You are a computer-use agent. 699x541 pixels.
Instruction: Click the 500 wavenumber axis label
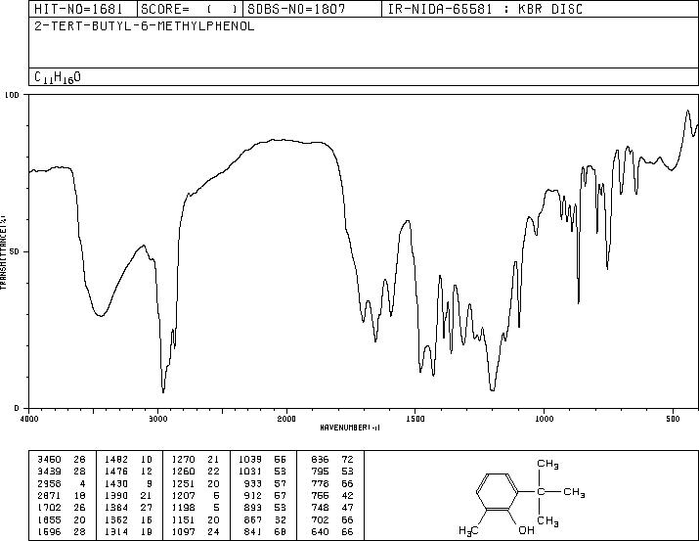673,419
